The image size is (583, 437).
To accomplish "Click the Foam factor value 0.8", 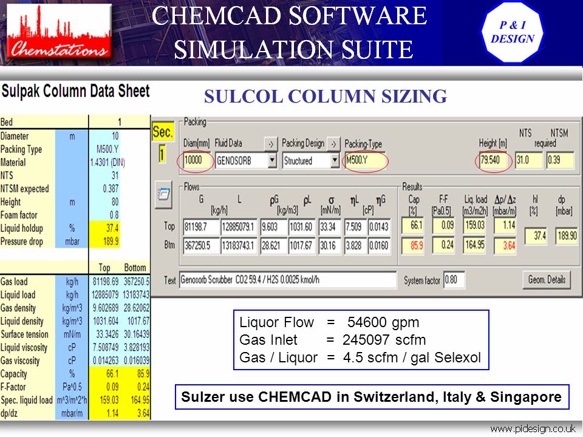I will coord(114,215).
